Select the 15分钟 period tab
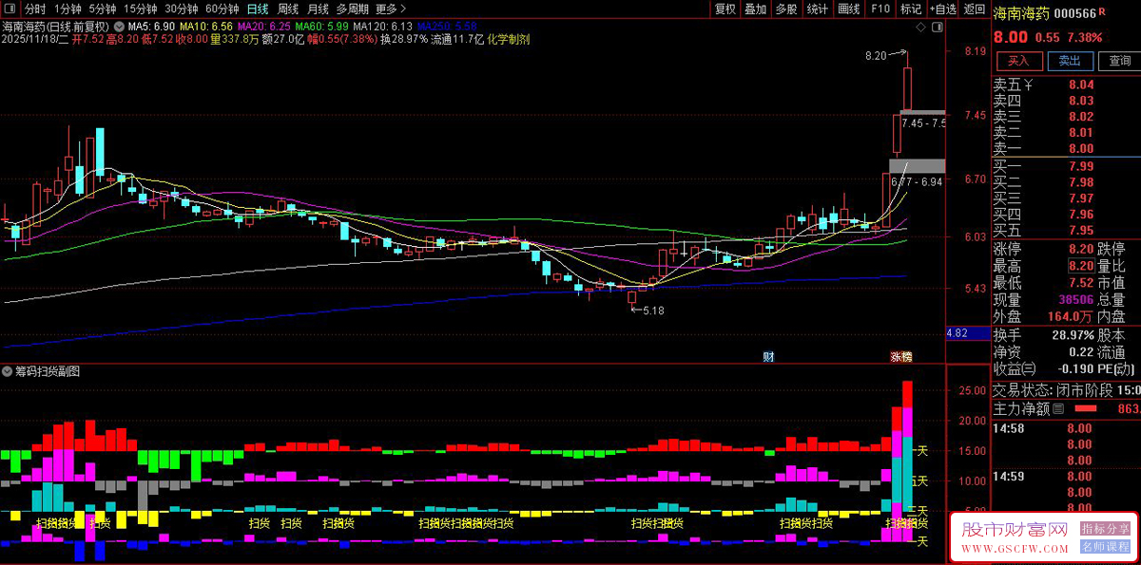This screenshot has height=565, width=1141. (141, 9)
